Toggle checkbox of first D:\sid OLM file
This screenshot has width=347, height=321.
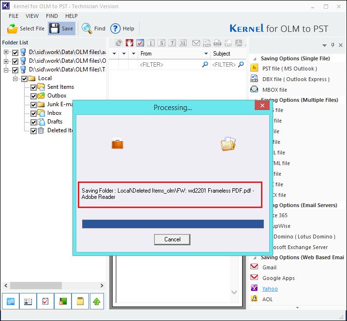pyautogui.click(x=15, y=53)
